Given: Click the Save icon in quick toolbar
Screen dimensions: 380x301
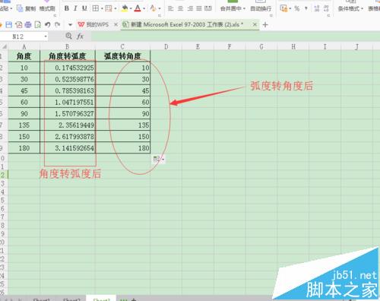Looking at the screenshot, I should tap(9, 24).
